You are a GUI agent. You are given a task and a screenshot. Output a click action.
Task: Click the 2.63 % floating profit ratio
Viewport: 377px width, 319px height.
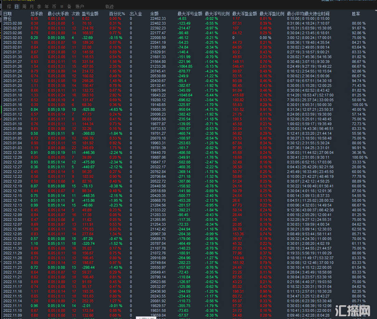[266, 66]
